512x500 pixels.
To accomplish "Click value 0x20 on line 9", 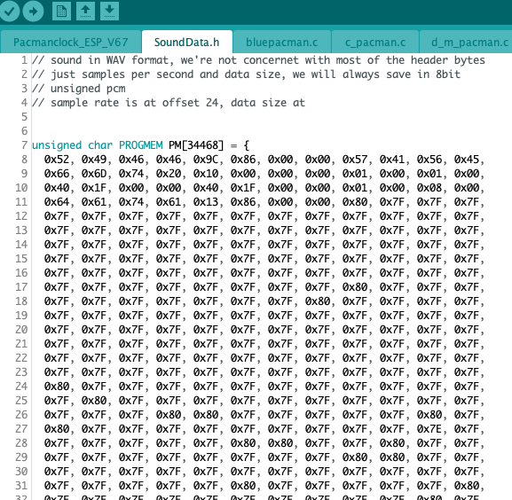I will [x=169, y=174].
